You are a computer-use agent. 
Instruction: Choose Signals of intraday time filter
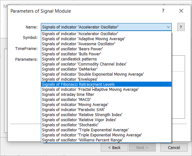click(68, 94)
